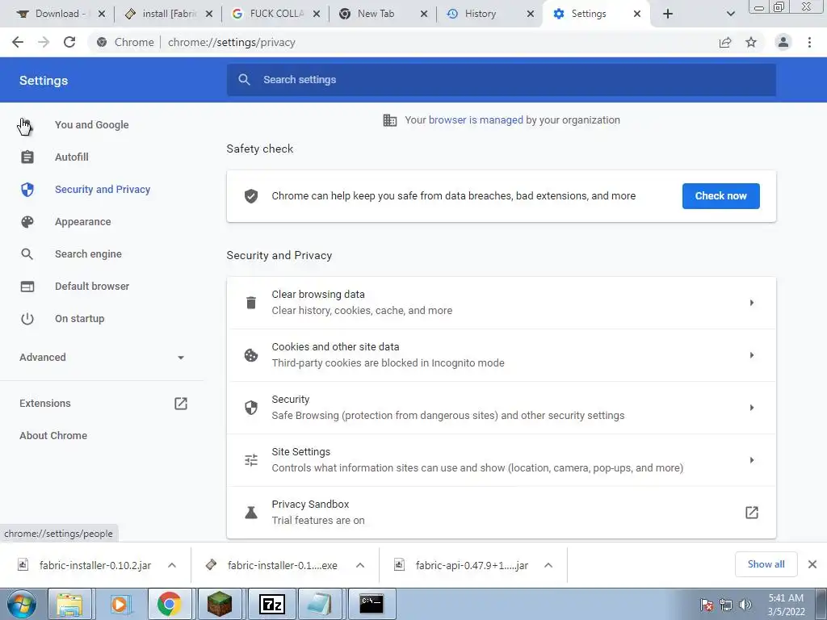Open the Extensions page link
The image size is (827, 620).
pyautogui.click(x=45, y=404)
